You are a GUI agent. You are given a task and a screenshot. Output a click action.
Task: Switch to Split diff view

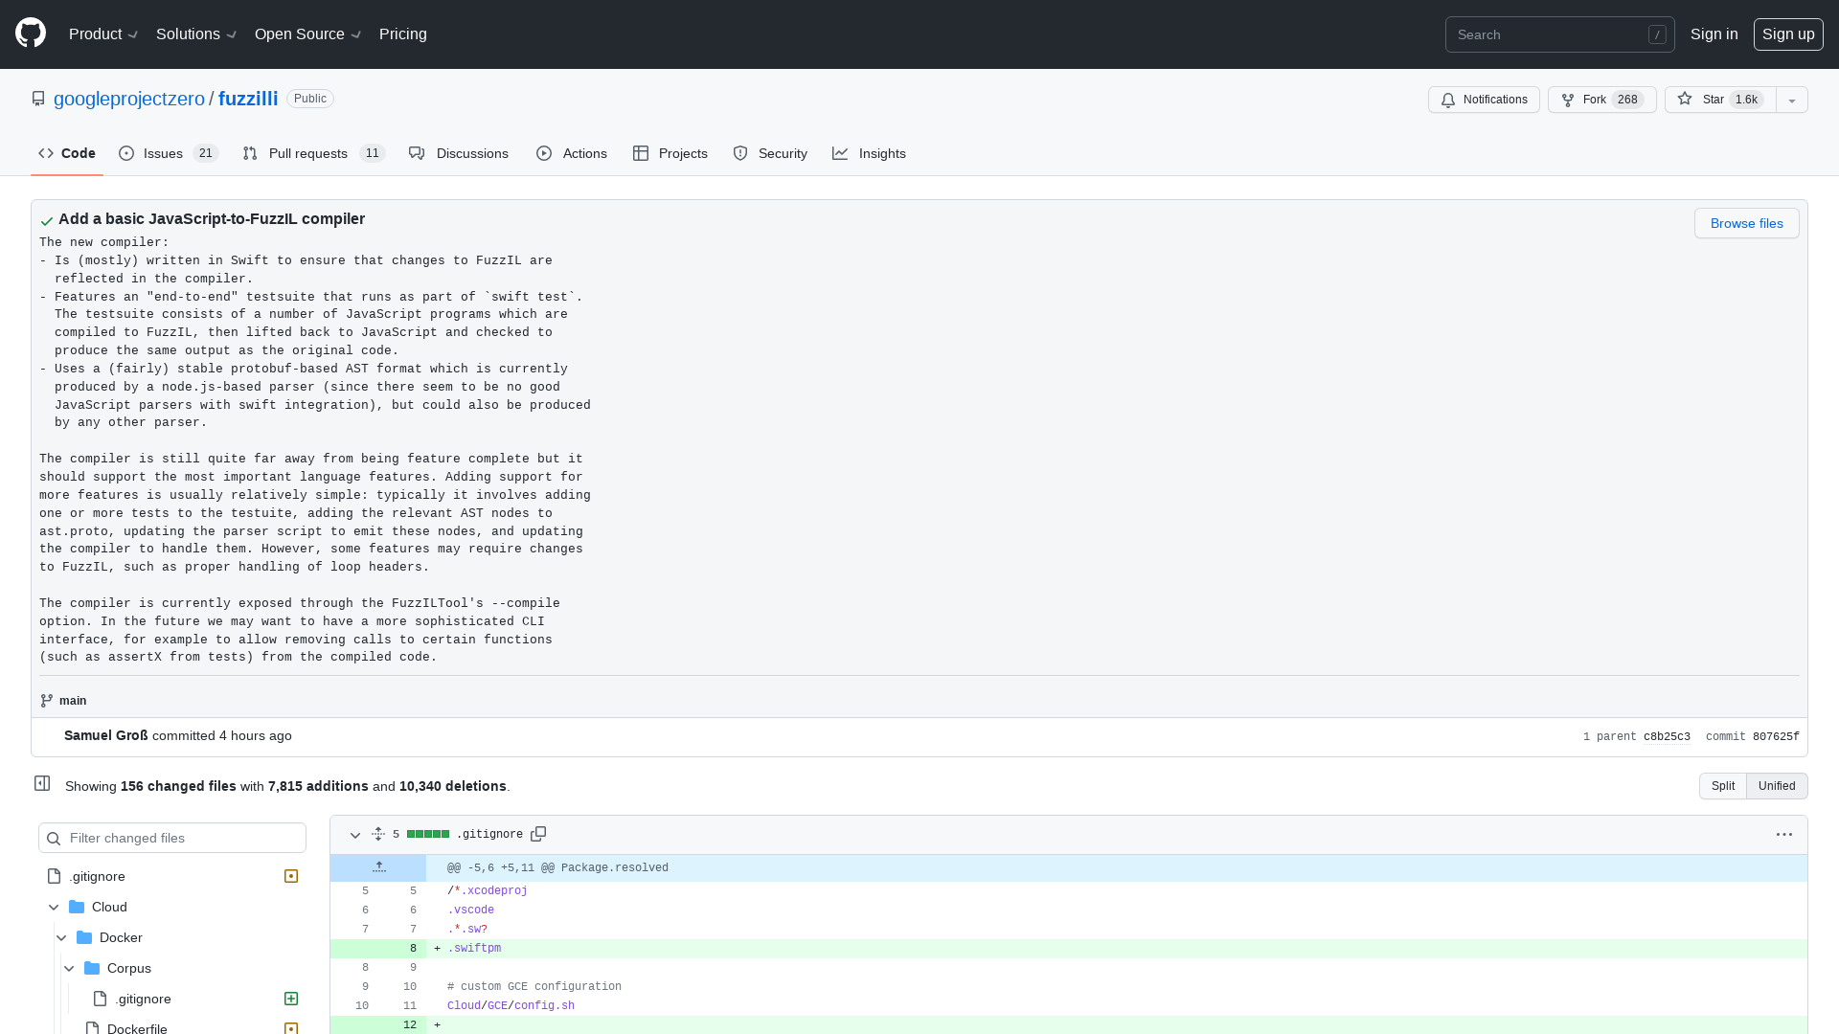1722,786
